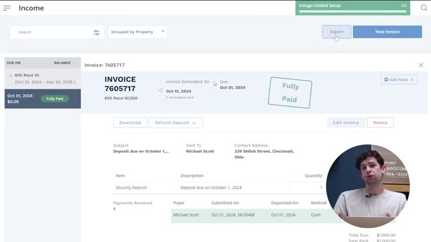Open the hamburger navigation menu
431x242 pixels.
(7, 8)
